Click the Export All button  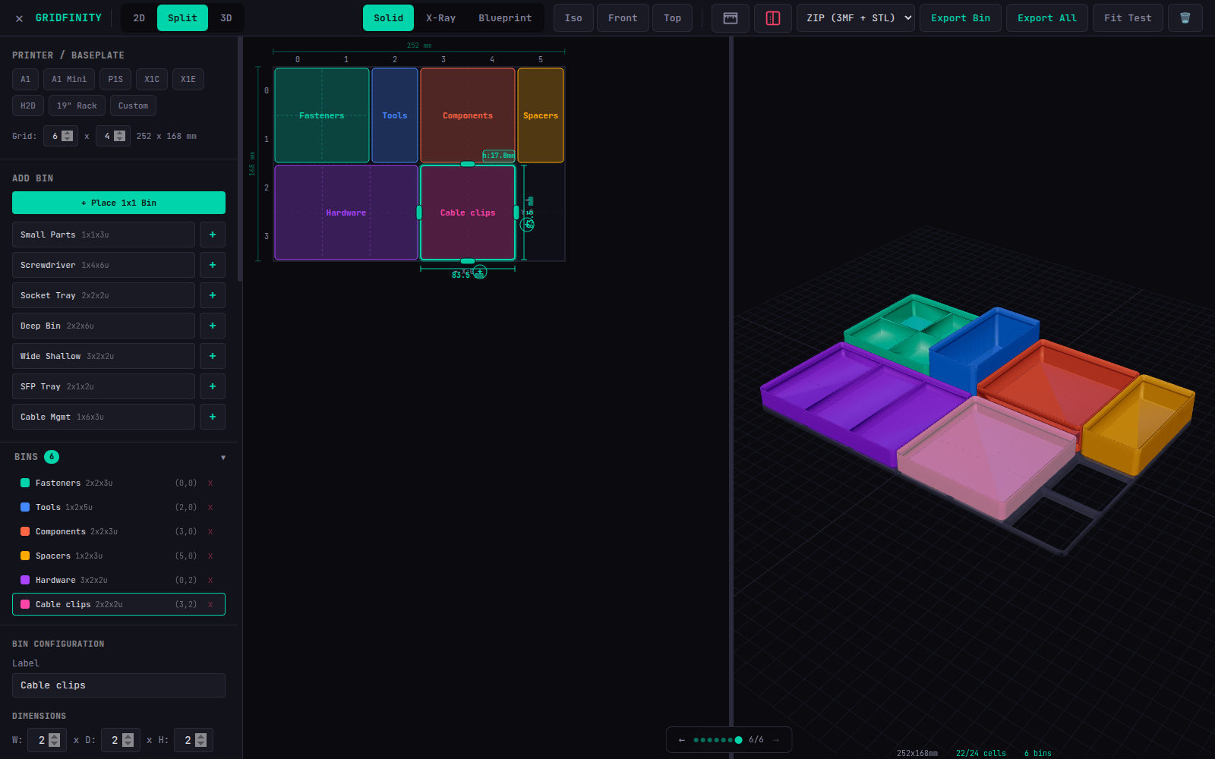tap(1047, 18)
